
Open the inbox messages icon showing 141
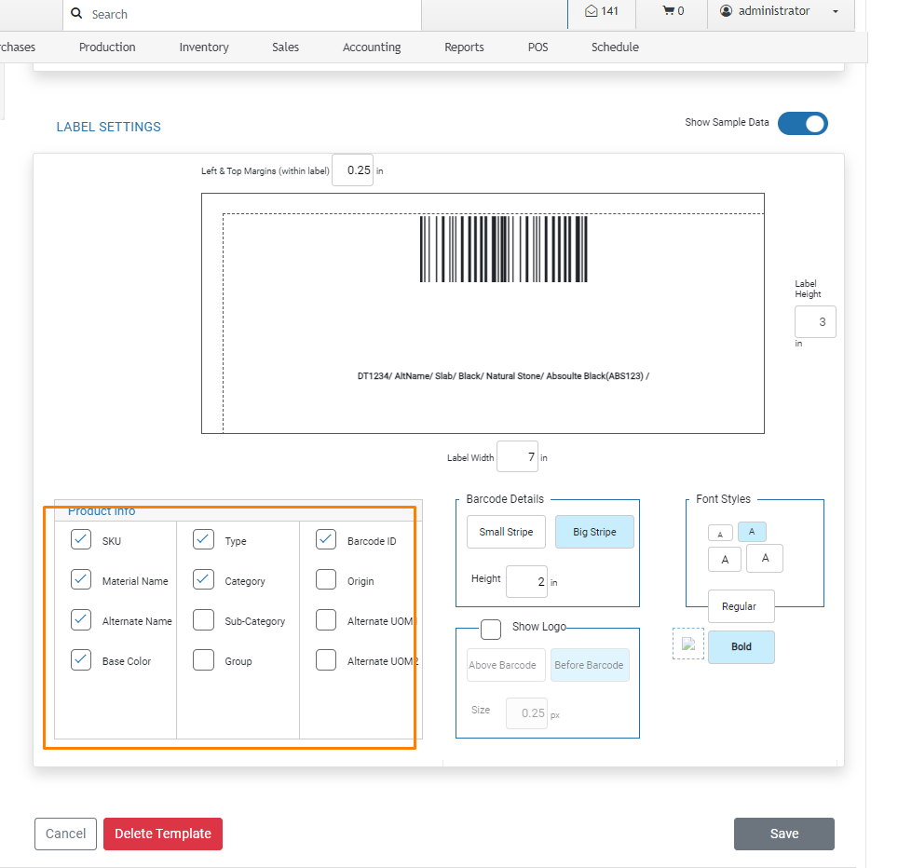tap(601, 11)
